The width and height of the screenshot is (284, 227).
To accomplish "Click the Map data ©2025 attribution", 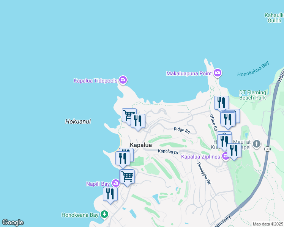I will click(268, 224).
